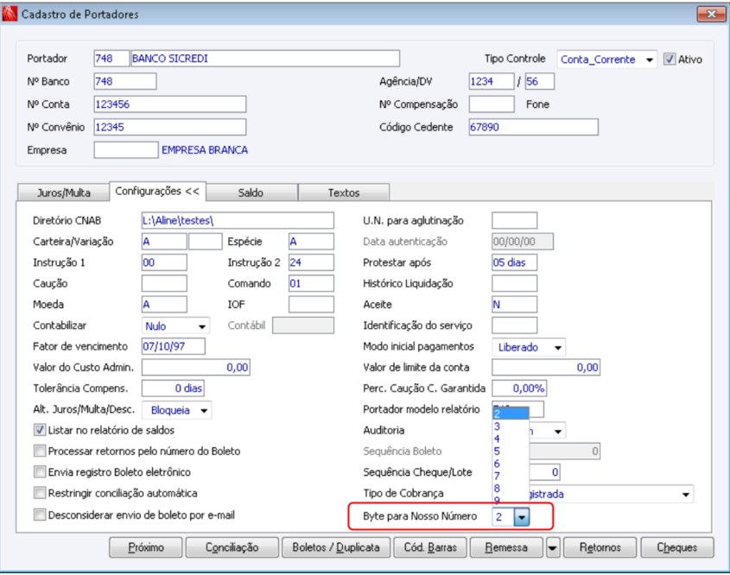730x575 pixels.
Task: Check Restringir conciliação automática
Action: [40, 493]
